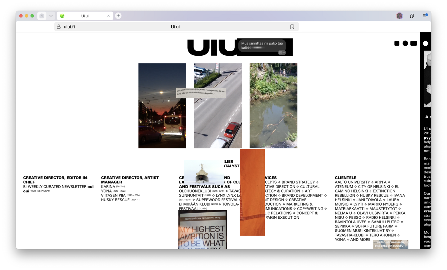Expand the tab group chevron dropdown
Screen dimensions: 447x270
pos(51,16)
